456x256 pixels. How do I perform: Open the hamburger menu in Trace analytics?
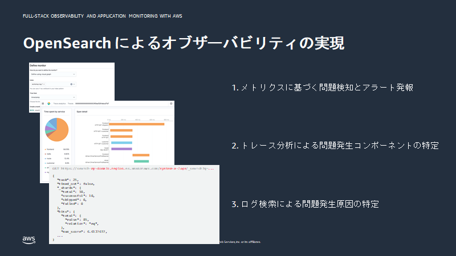[x=43, y=104]
